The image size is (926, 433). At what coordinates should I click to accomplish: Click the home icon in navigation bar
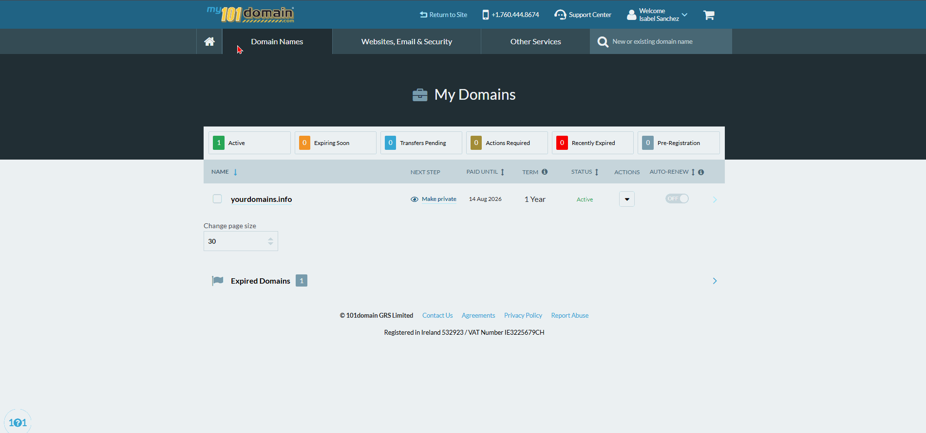pos(209,41)
